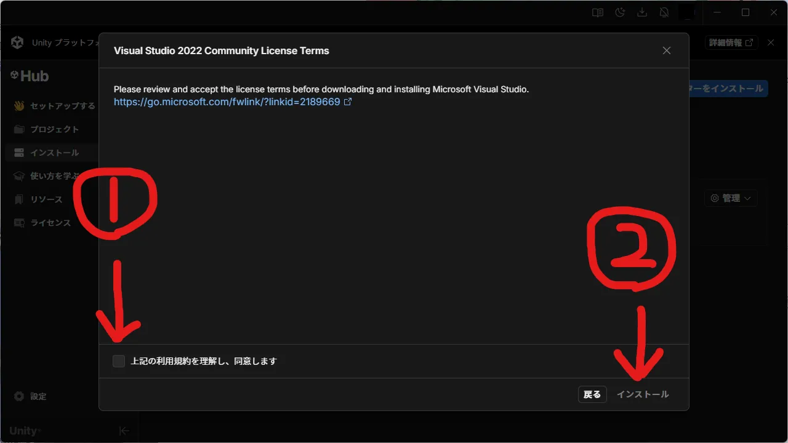Open the Microsoft license terms link
Viewport: 788px width, 443px height.
pos(227,102)
